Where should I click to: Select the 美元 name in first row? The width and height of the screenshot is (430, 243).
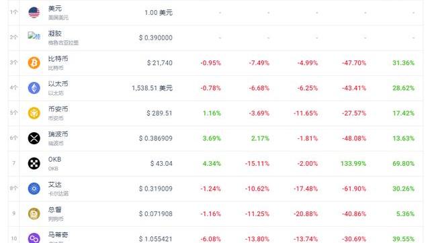[55, 9]
